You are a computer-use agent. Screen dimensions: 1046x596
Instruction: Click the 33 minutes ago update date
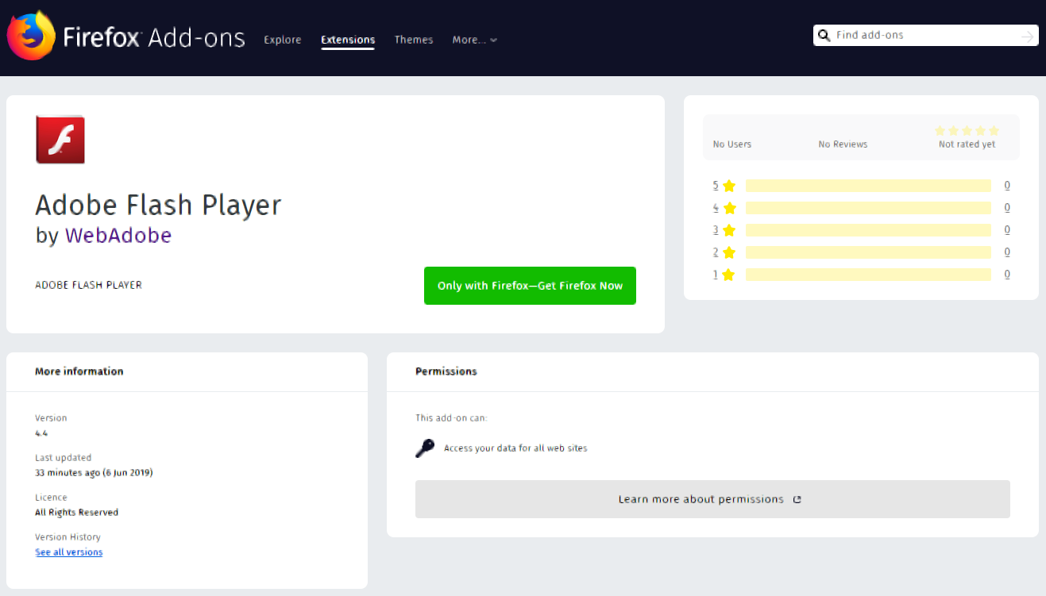[x=94, y=473]
